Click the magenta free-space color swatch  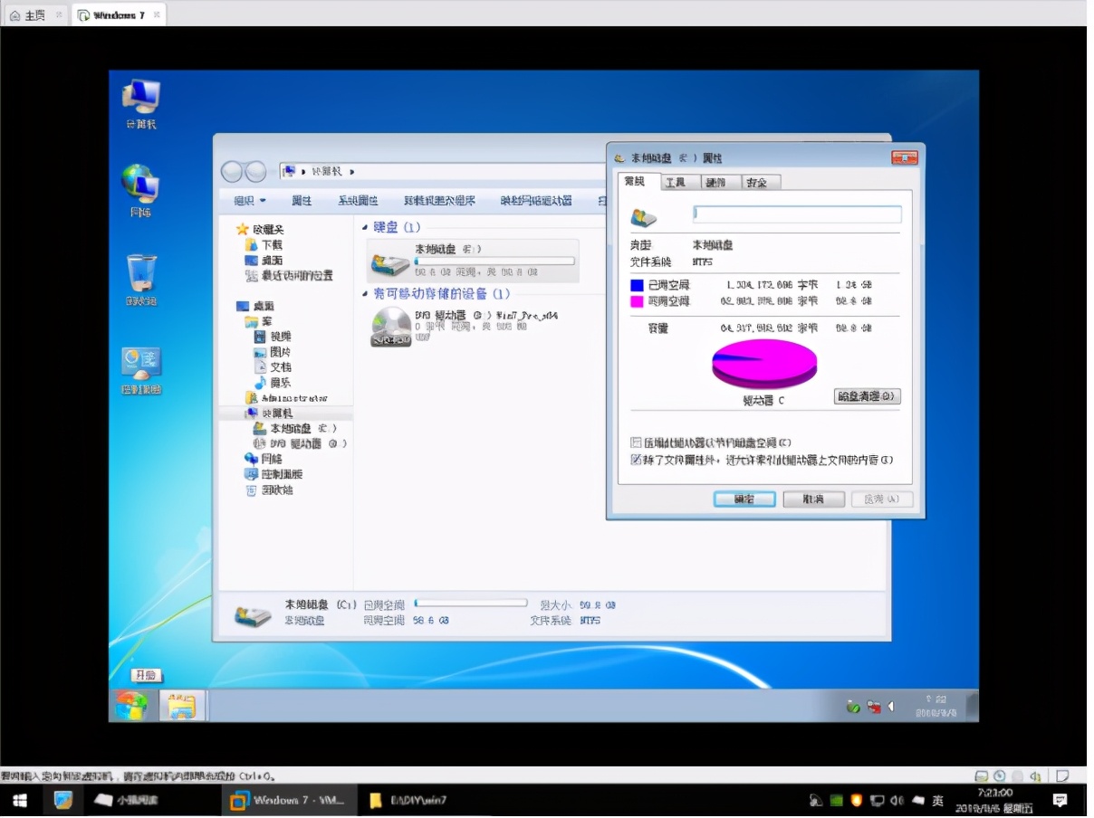tap(639, 303)
